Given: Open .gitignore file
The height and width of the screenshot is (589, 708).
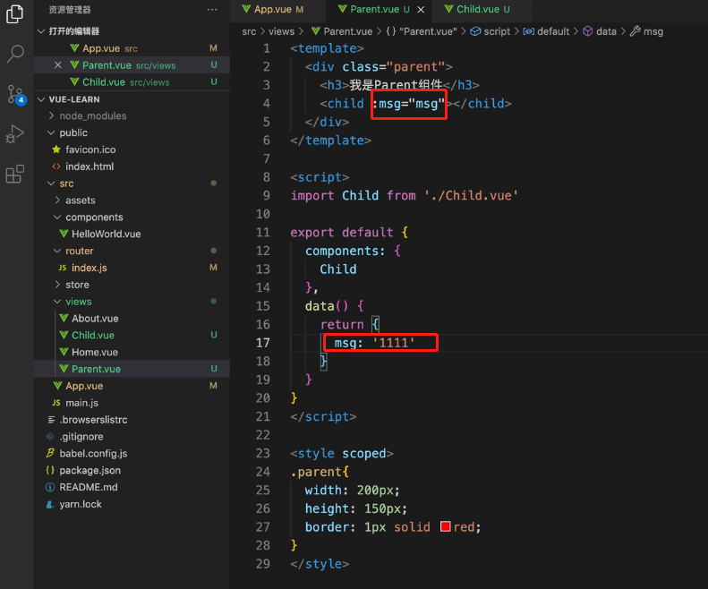Looking at the screenshot, I should 81,436.
